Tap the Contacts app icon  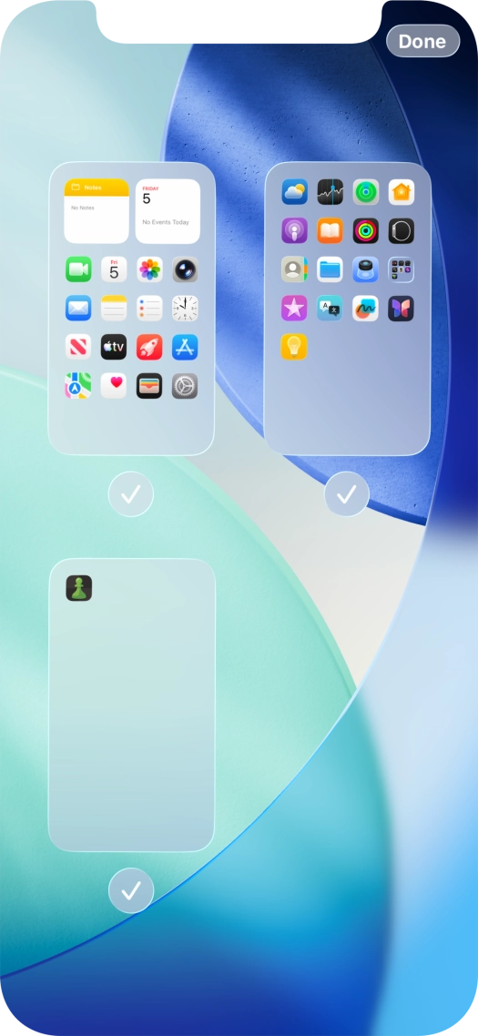(294, 269)
